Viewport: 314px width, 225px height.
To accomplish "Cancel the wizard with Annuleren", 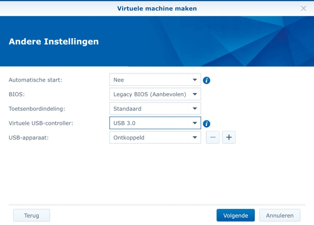I will coord(279,215).
